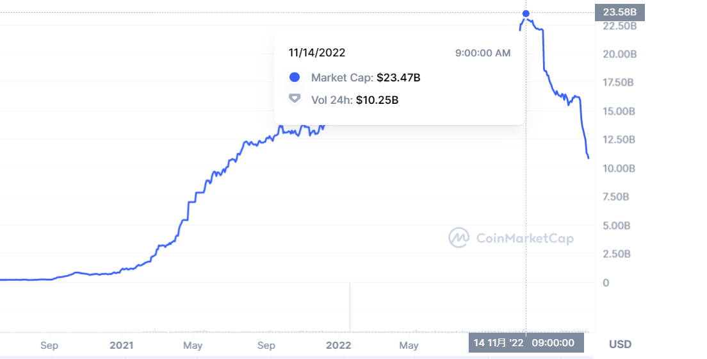This screenshot has width=707, height=359.
Task: Click the CoinMarketCap watermark logo icon
Action: [x=459, y=238]
